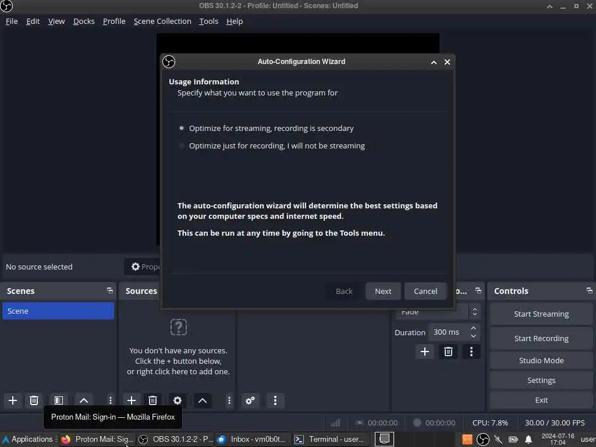This screenshot has height=447, width=596.
Task: Open transition properties three-dot menu
Action: (471, 352)
